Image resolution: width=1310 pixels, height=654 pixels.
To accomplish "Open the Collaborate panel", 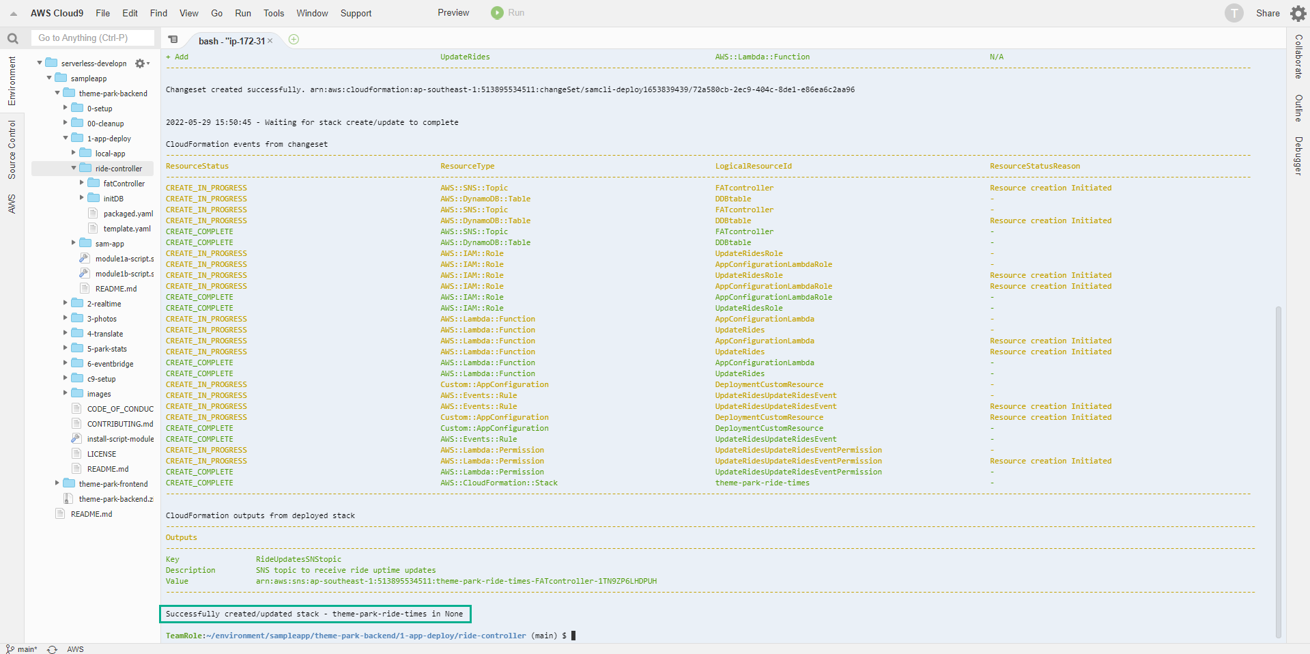I will (1298, 57).
